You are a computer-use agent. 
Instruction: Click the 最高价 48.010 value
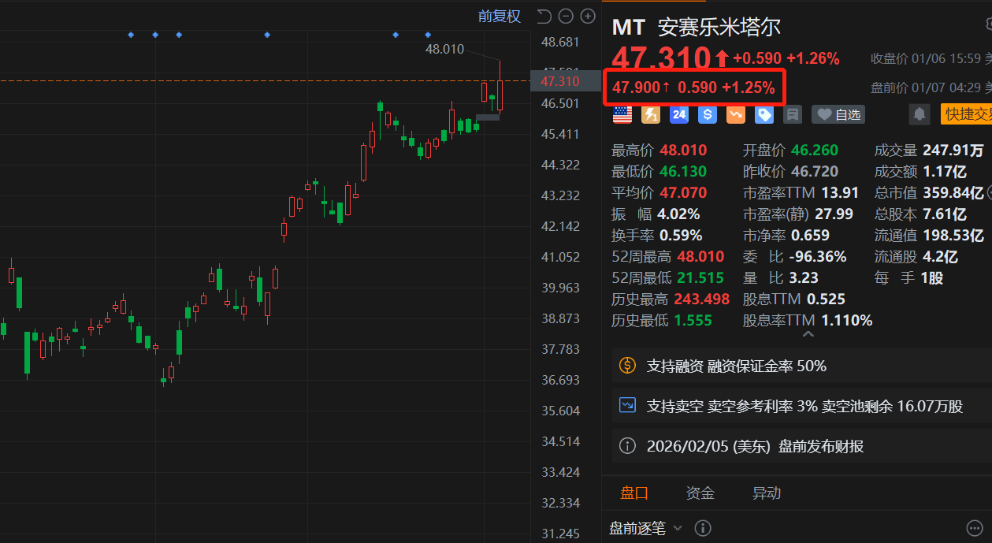point(683,150)
